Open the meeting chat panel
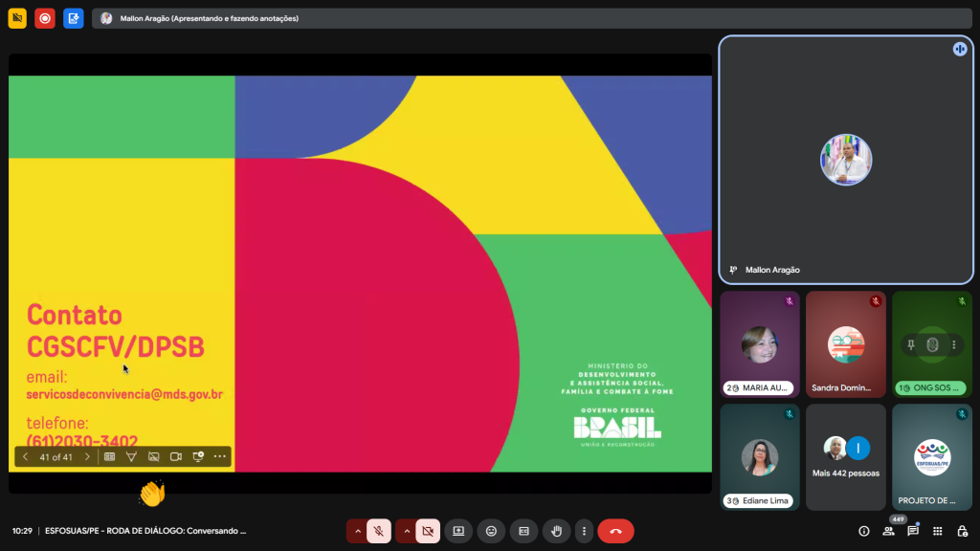The height and width of the screenshot is (551, 980). click(x=913, y=531)
